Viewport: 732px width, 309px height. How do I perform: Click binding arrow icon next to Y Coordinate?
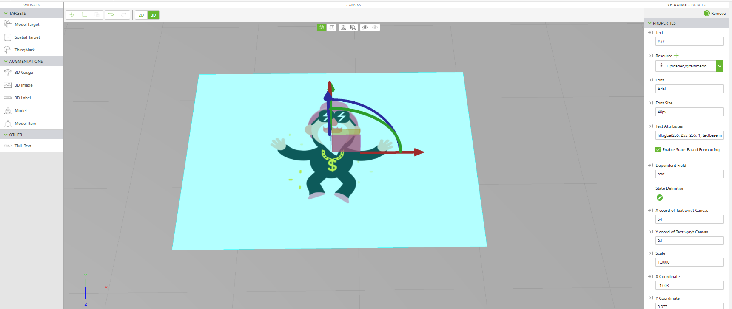[x=650, y=298]
